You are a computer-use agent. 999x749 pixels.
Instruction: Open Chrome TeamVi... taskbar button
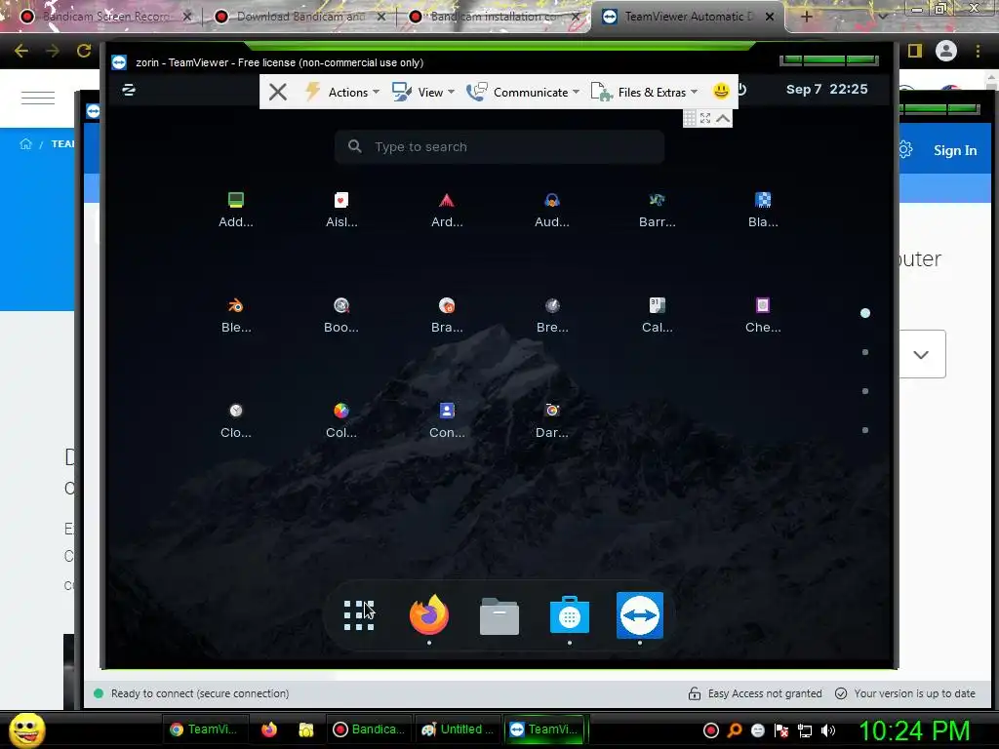tap(204, 729)
